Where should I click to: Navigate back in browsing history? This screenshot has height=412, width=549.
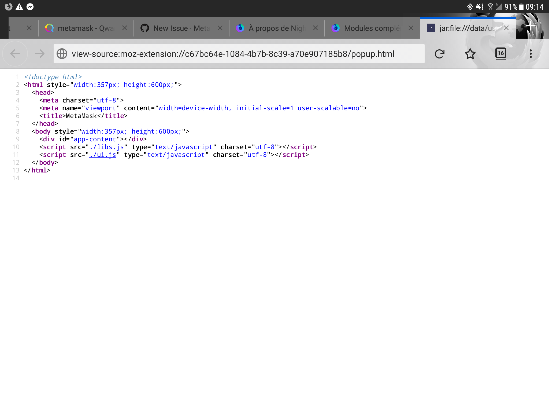[x=15, y=54]
